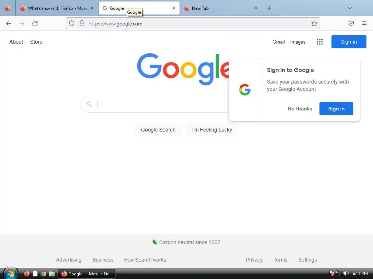Open the Business footer link
This screenshot has width=373, height=279.
(103, 260)
